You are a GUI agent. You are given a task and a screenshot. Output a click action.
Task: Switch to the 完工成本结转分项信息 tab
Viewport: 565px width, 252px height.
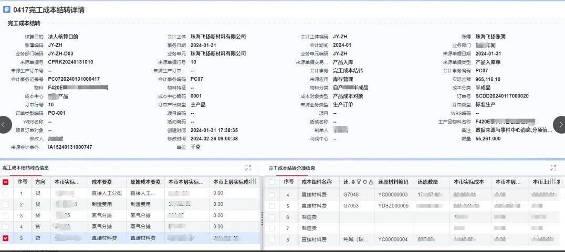click(292, 168)
